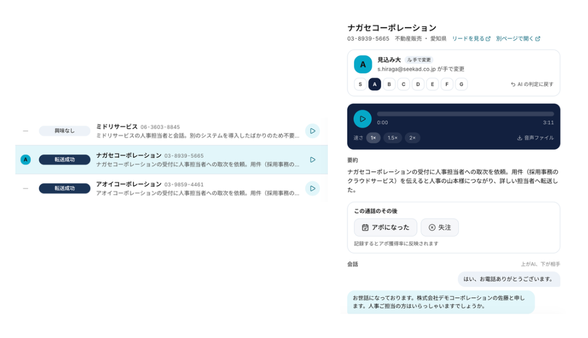The width and height of the screenshot is (588, 338).
Task: Select rank C
Action: click(x=404, y=84)
